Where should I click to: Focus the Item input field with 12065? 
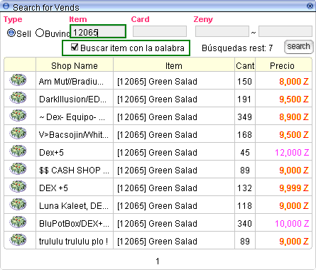pos(98,31)
